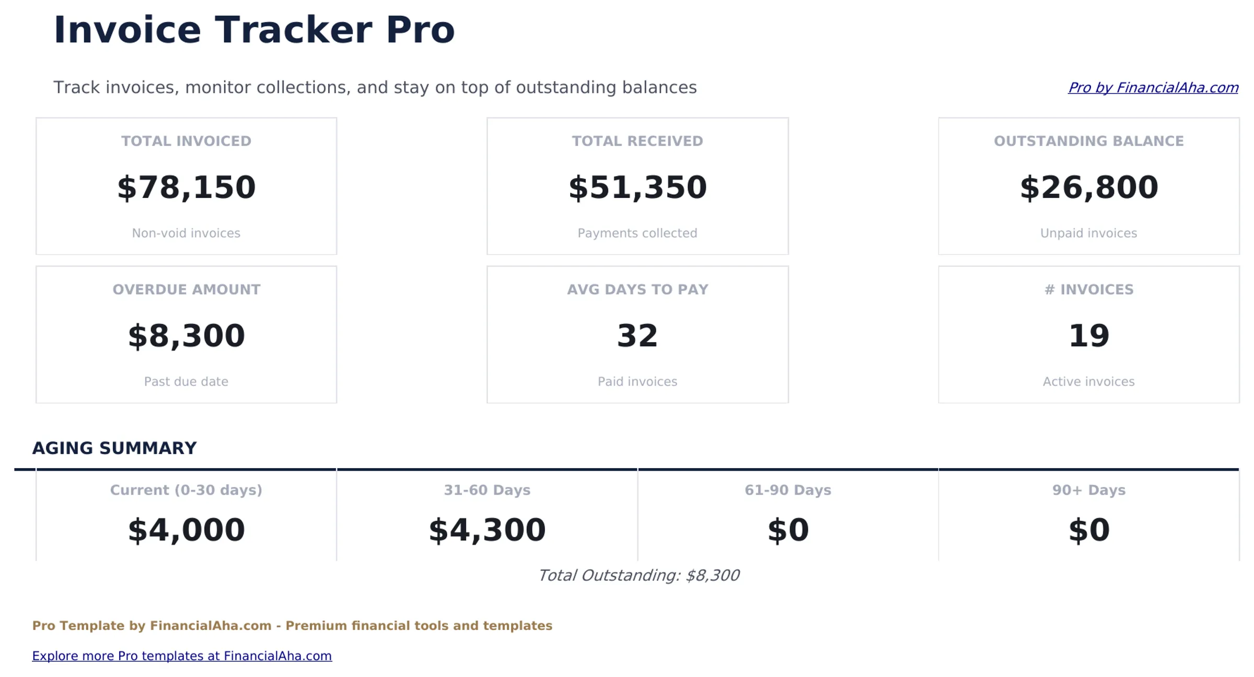Click the Pro Template by FinancialAha.com text
Viewport: 1254px width, 677px height.
(293, 625)
